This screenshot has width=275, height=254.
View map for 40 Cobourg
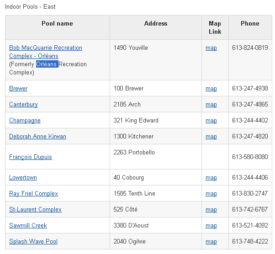click(211, 178)
